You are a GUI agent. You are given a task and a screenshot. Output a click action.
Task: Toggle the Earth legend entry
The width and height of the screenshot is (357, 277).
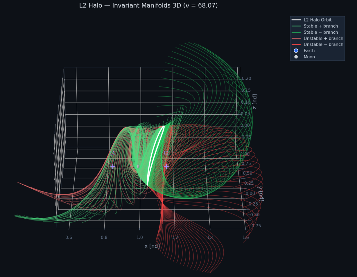coord(304,51)
